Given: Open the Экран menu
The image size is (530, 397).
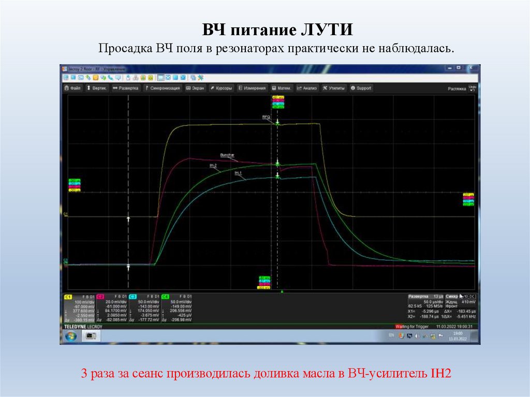Looking at the screenshot, I should tap(195, 89).
